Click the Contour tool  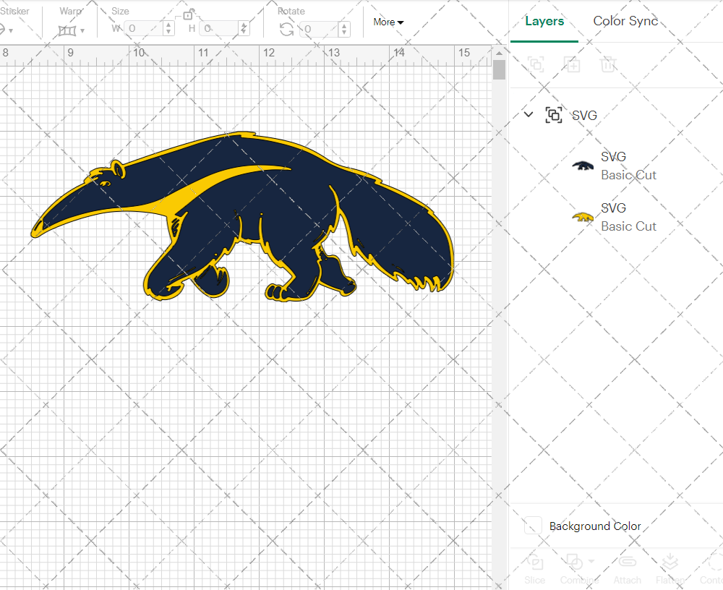[712, 568]
